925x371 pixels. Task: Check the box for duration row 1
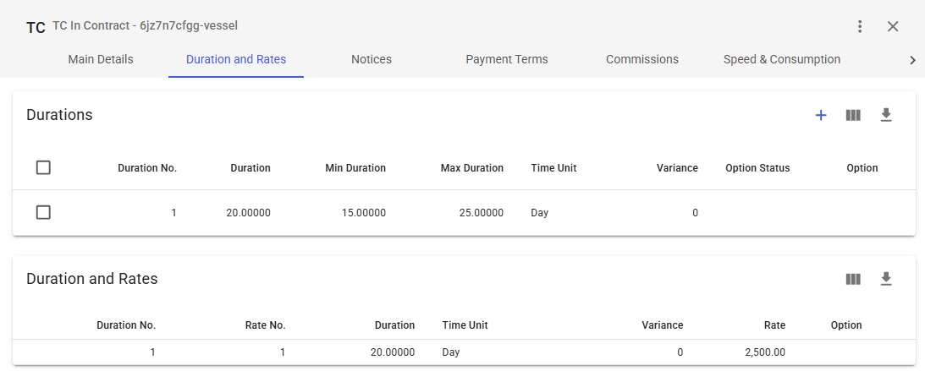(x=43, y=213)
